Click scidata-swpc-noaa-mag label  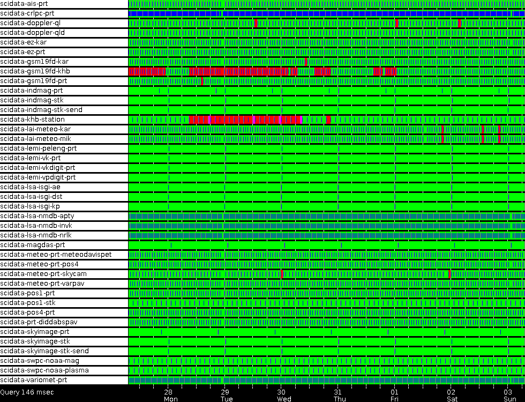click(x=40, y=361)
